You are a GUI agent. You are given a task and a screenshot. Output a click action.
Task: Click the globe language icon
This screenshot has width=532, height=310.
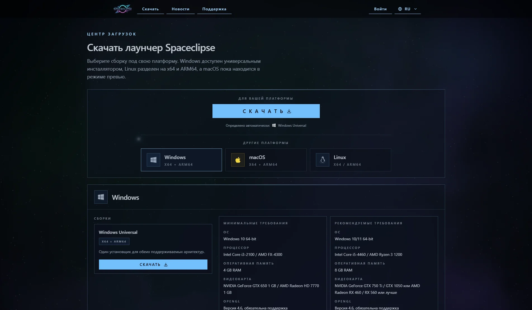click(400, 9)
